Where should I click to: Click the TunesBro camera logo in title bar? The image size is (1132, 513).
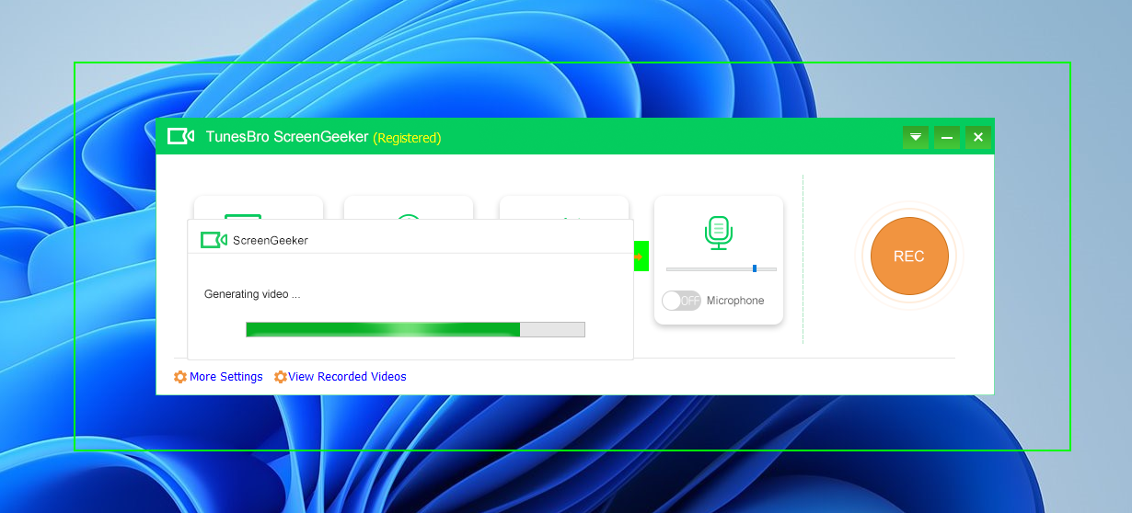point(180,137)
